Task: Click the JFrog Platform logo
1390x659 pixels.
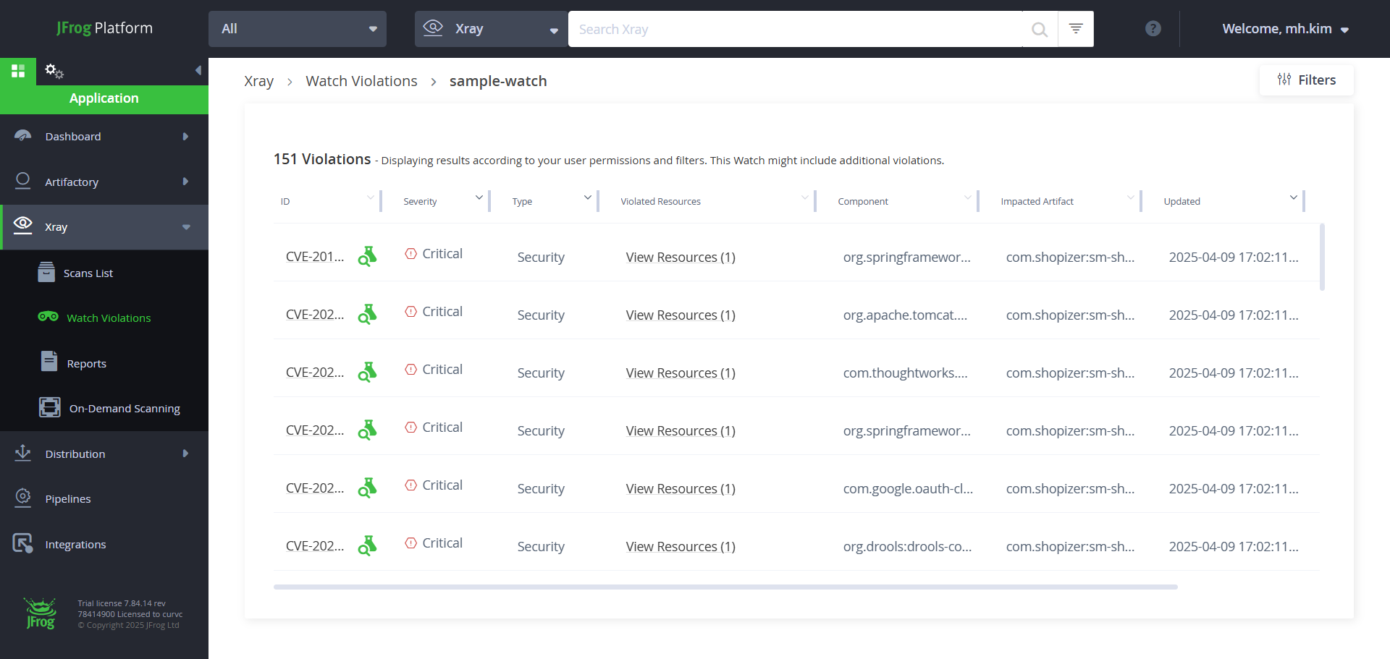Action: click(104, 28)
